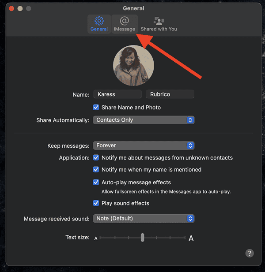Open help with the question mark button
This screenshot has width=265, height=272.
250,253
